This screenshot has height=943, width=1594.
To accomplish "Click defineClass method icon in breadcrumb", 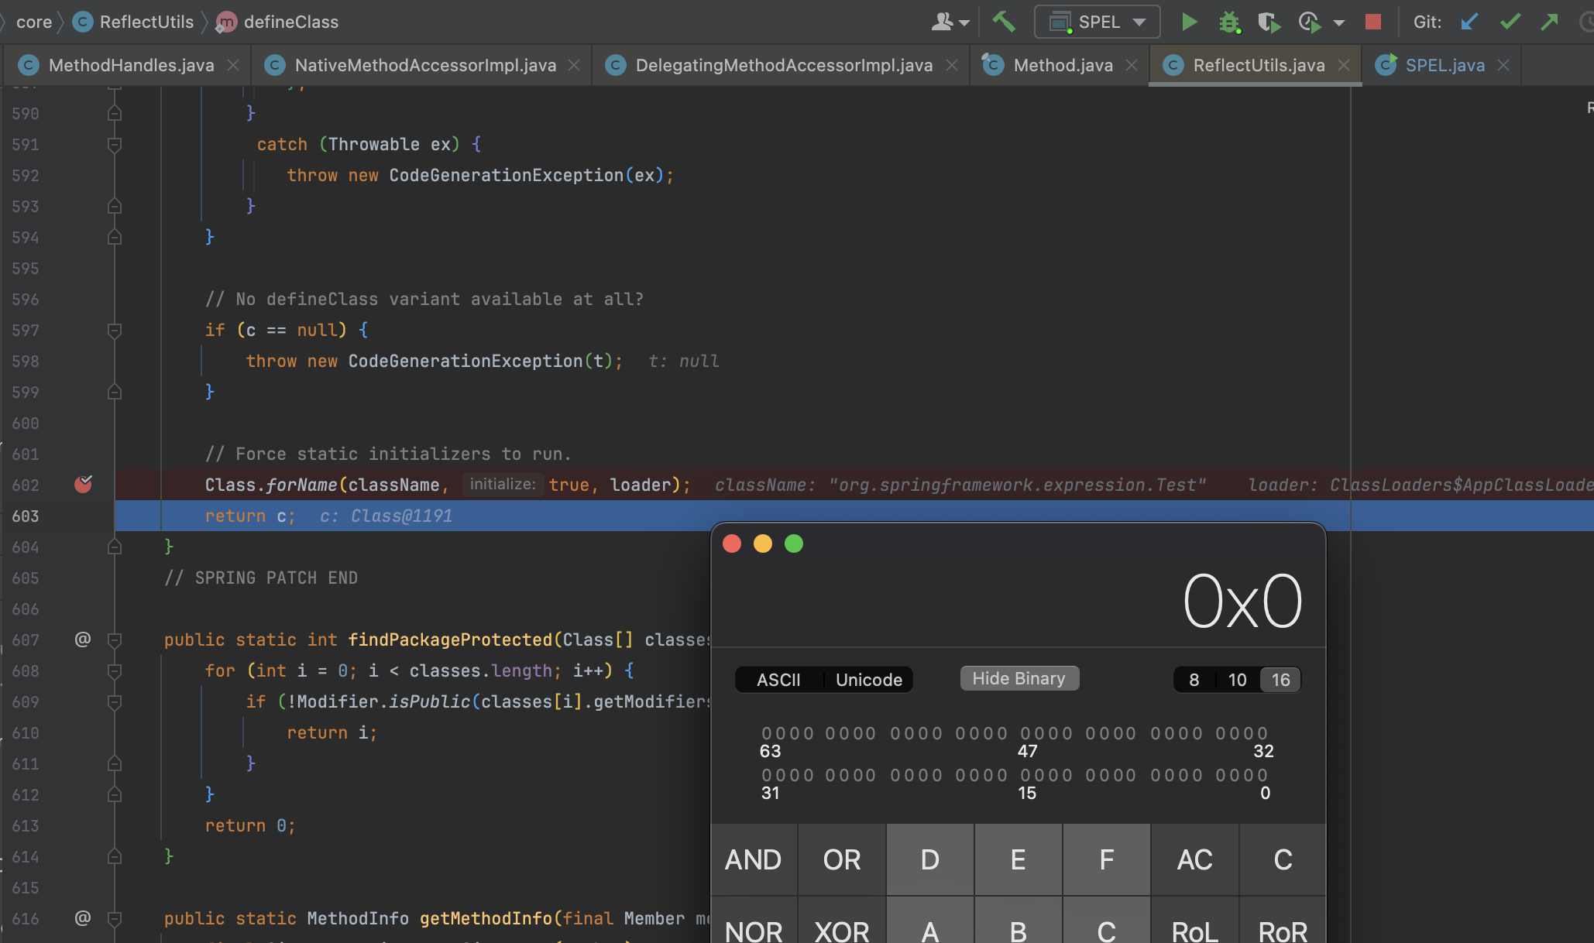I will (x=225, y=22).
